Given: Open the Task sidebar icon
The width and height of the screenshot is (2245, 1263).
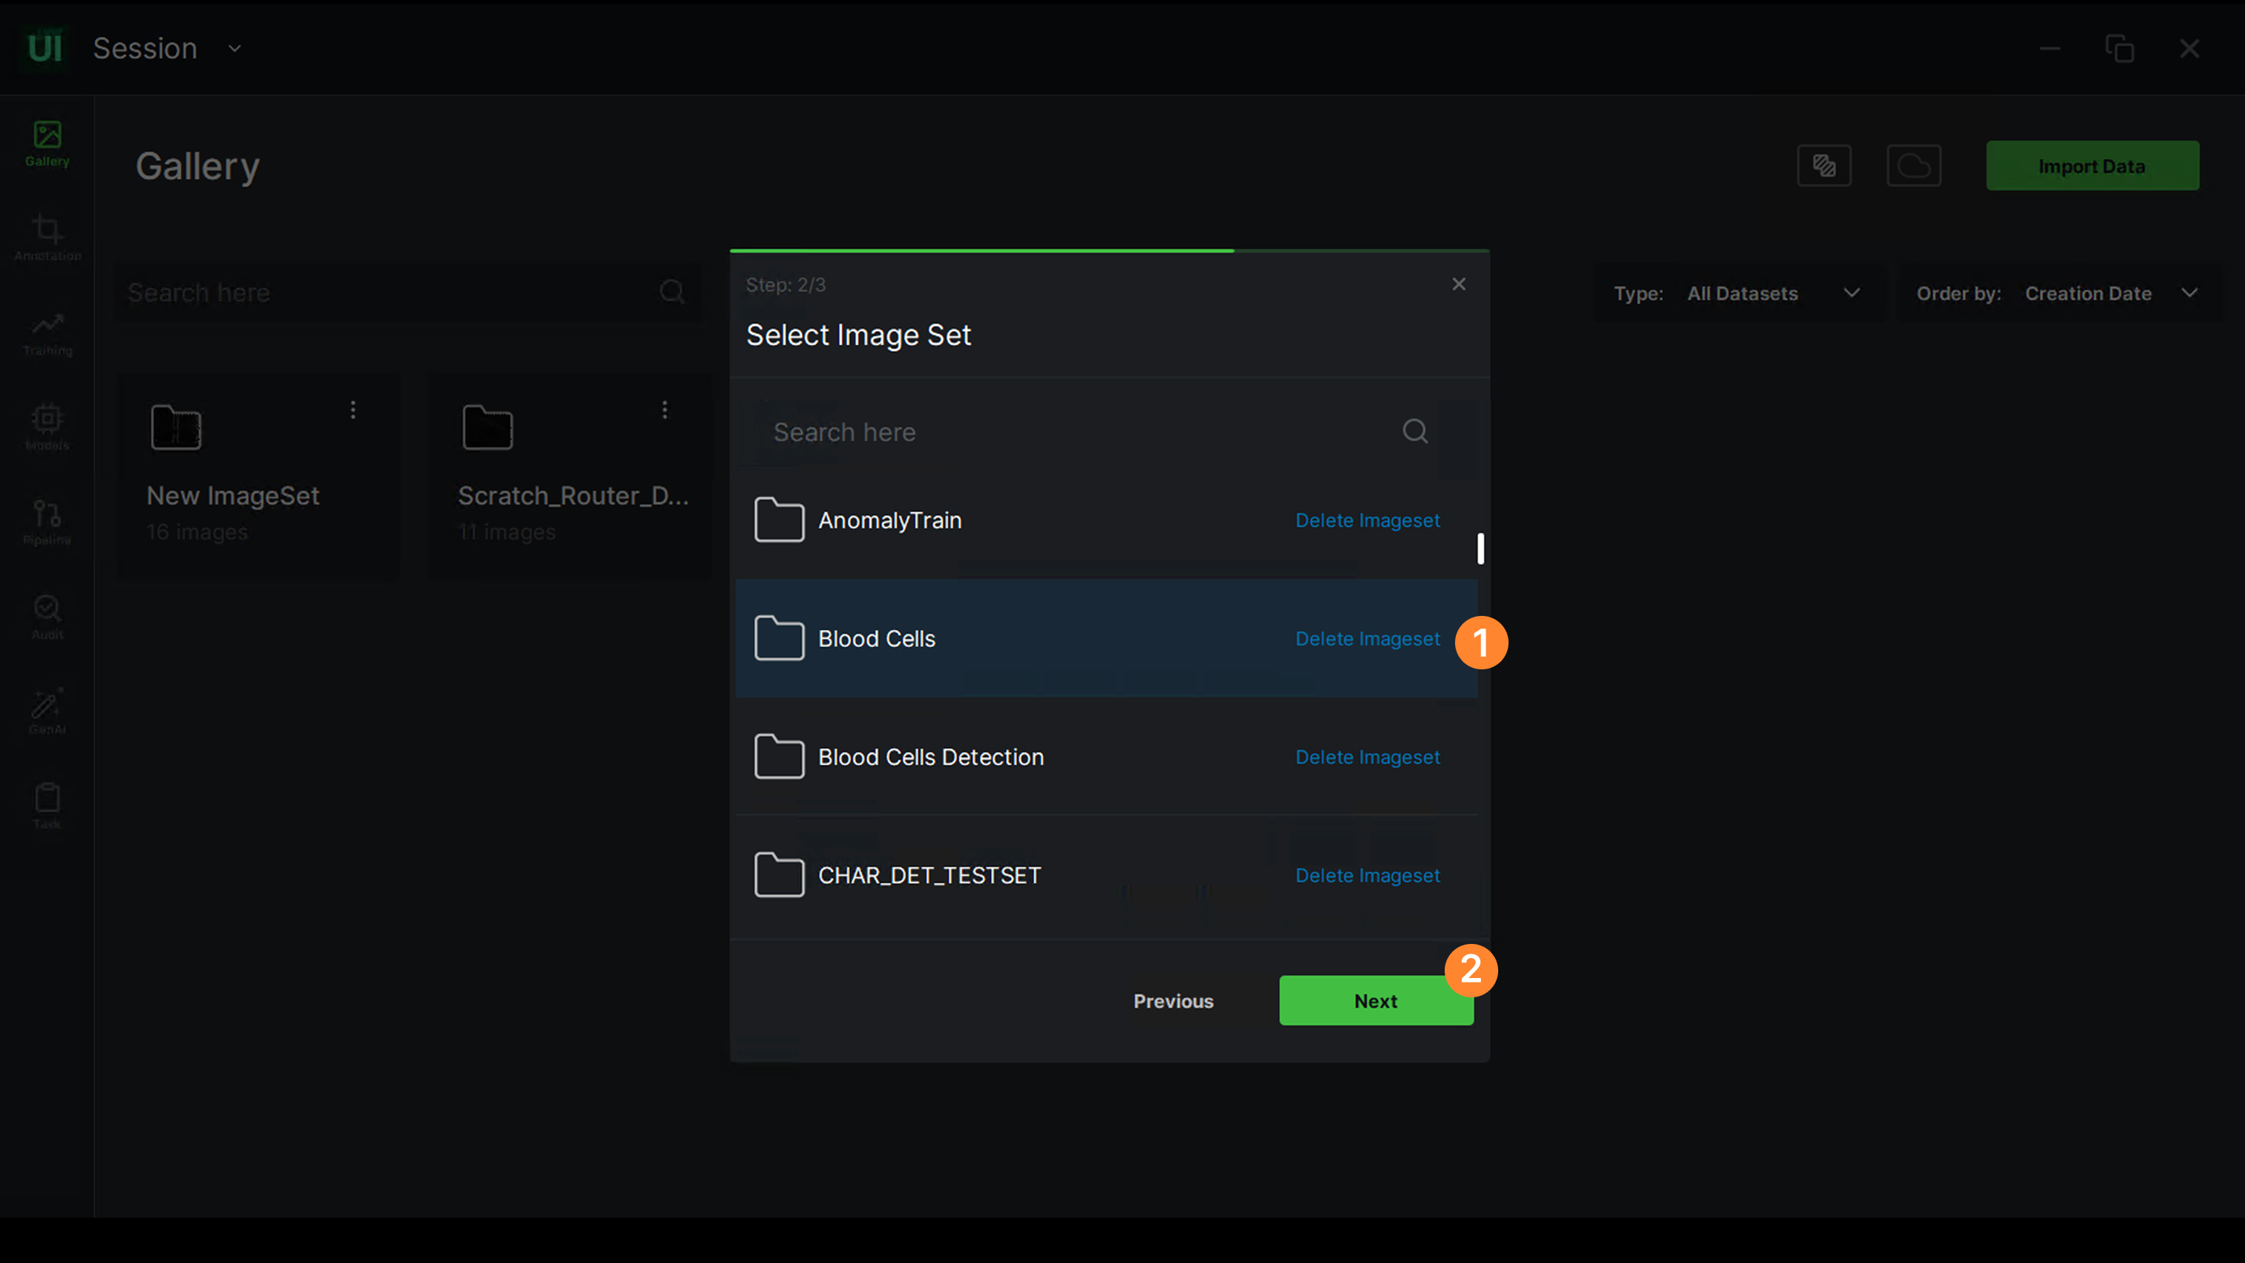Looking at the screenshot, I should click(x=47, y=805).
